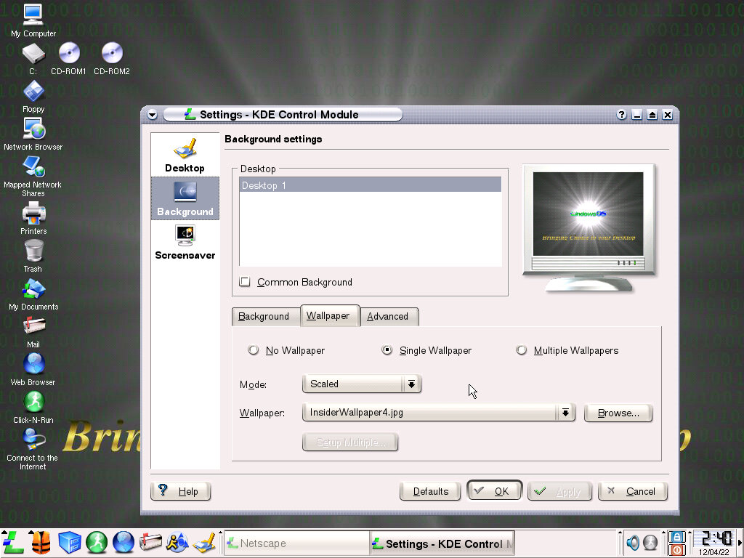Open My Computer on the desktop

(33, 16)
